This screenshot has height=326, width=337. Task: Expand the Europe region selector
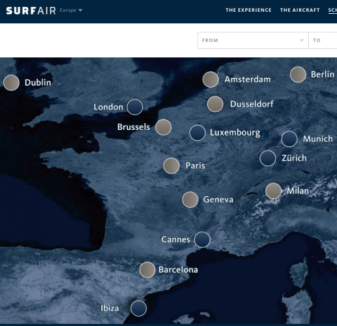(71, 10)
